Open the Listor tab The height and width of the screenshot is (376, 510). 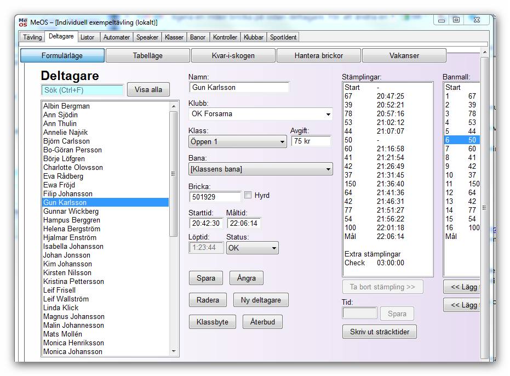point(87,37)
